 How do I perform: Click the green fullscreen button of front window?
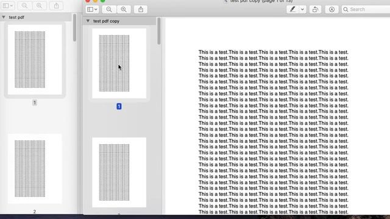pyautogui.click(x=102, y=1)
